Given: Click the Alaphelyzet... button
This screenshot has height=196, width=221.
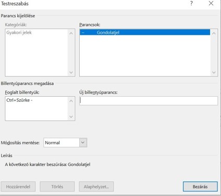Looking at the screenshot, I should click(96, 187).
